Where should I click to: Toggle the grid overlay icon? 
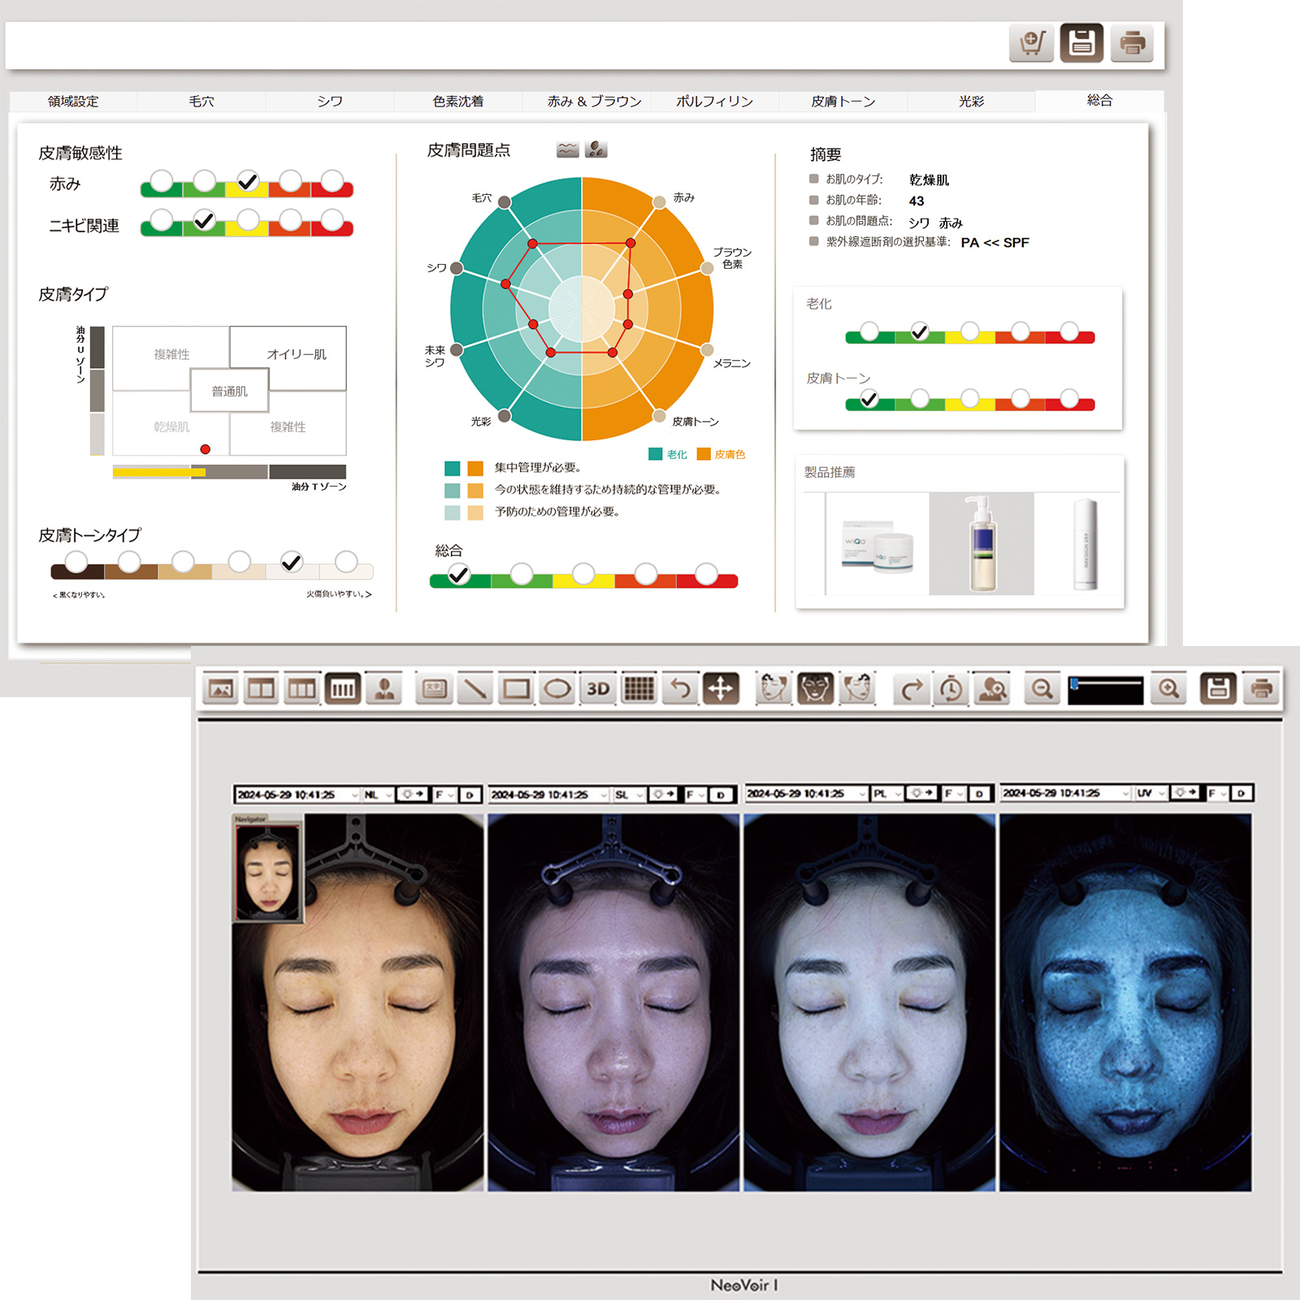pyautogui.click(x=639, y=689)
